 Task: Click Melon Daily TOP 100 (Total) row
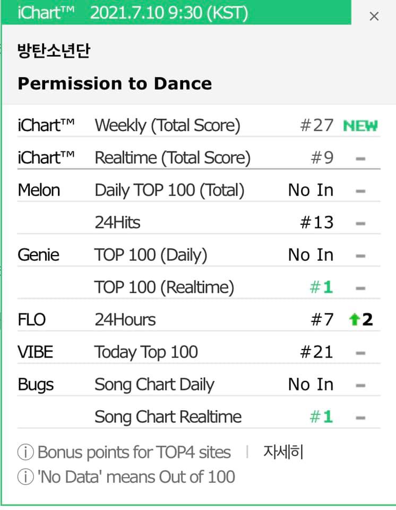[x=169, y=190]
